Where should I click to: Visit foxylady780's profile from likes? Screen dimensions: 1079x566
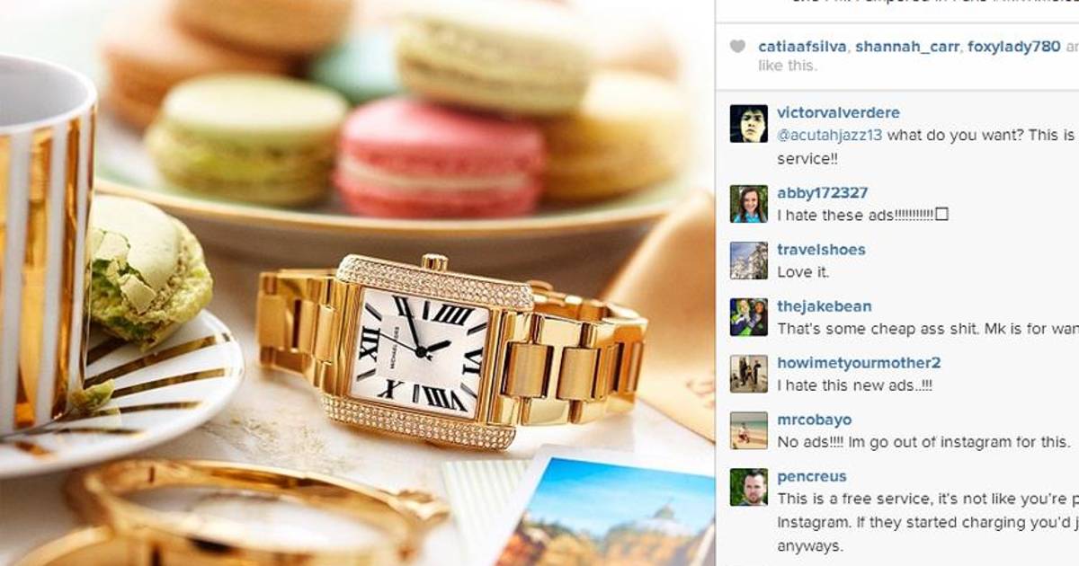click(1014, 47)
